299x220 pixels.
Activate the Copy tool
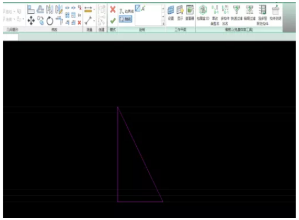(40, 20)
